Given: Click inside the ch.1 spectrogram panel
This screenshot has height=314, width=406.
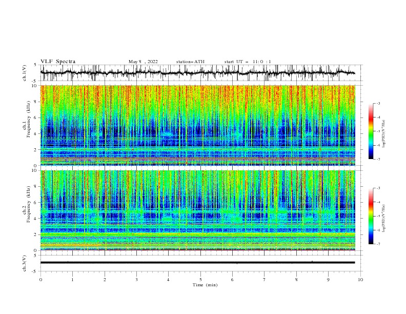Looking at the screenshot, I should point(198,125).
